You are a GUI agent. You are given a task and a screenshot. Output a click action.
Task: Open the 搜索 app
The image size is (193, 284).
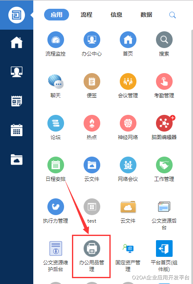click(164, 44)
